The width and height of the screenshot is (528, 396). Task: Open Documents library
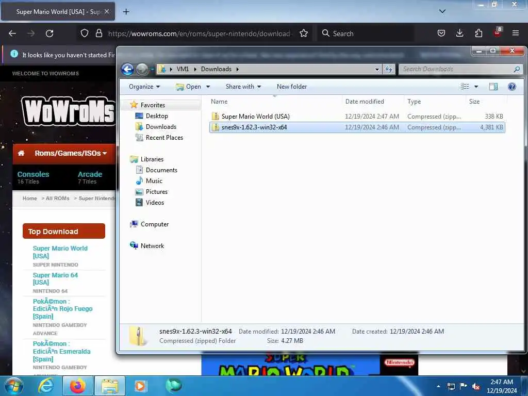[161, 170]
